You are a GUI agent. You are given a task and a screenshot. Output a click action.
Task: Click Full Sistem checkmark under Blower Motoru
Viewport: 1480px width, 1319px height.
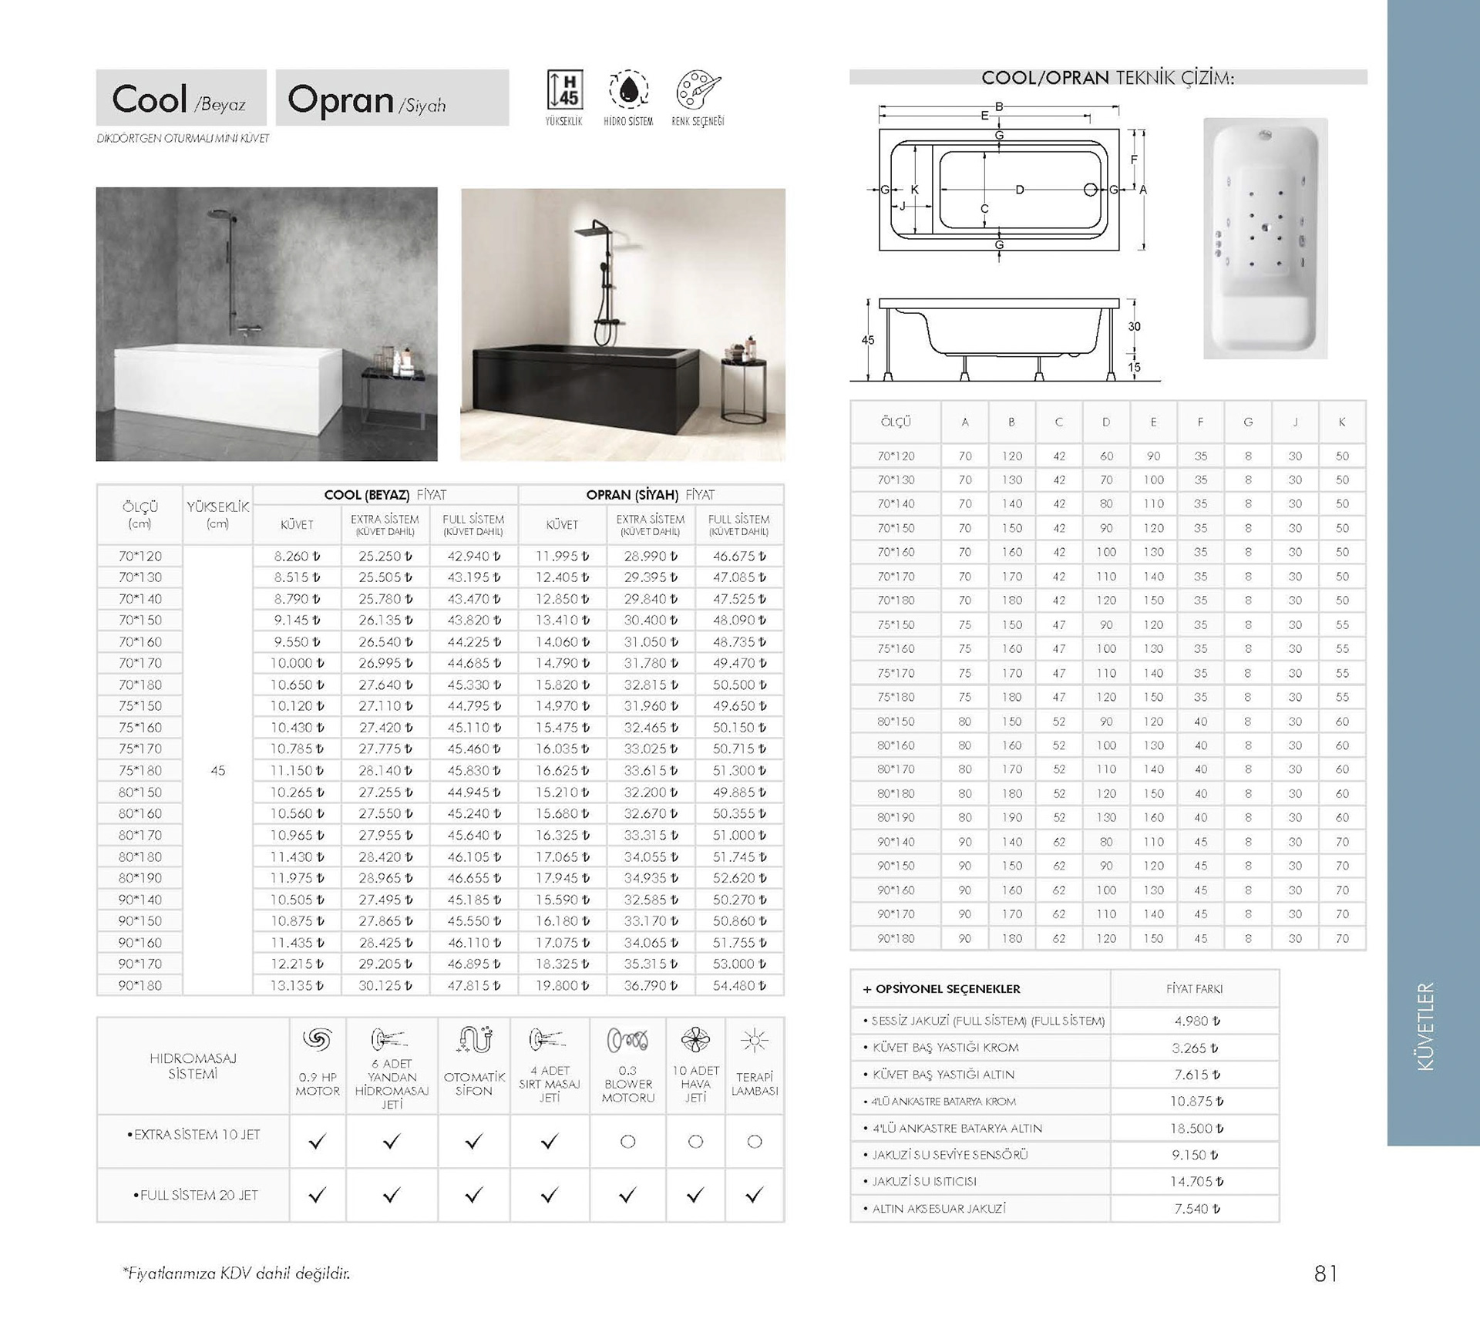coord(627,1195)
